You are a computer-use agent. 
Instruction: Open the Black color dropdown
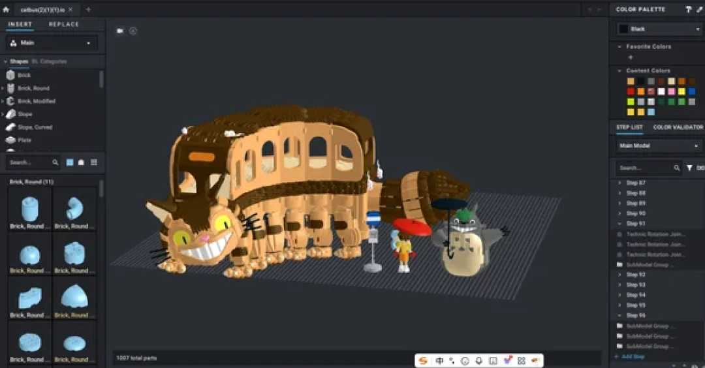coord(659,29)
